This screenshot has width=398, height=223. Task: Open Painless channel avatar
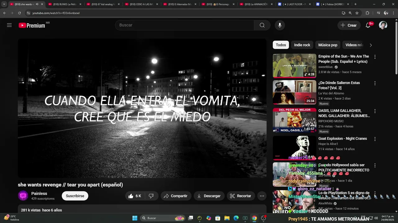pyautogui.click(x=23, y=196)
